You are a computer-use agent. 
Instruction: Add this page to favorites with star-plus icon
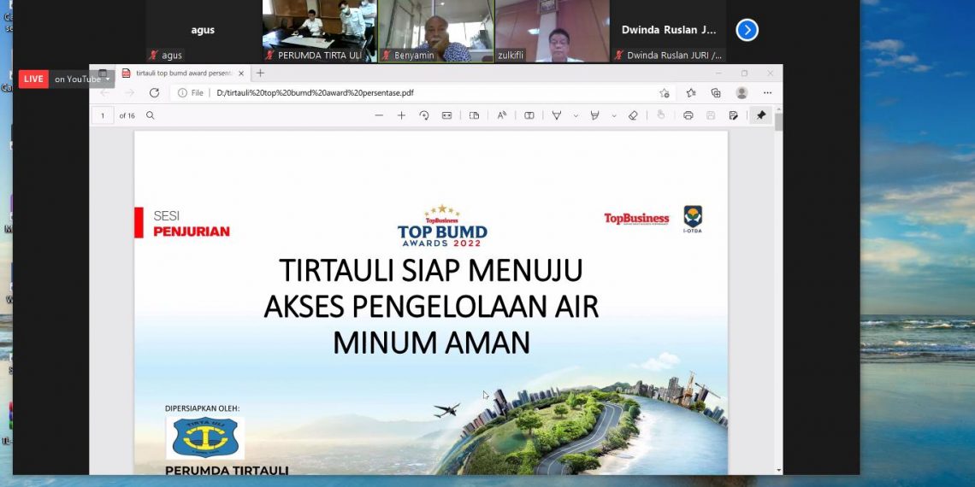(x=664, y=92)
